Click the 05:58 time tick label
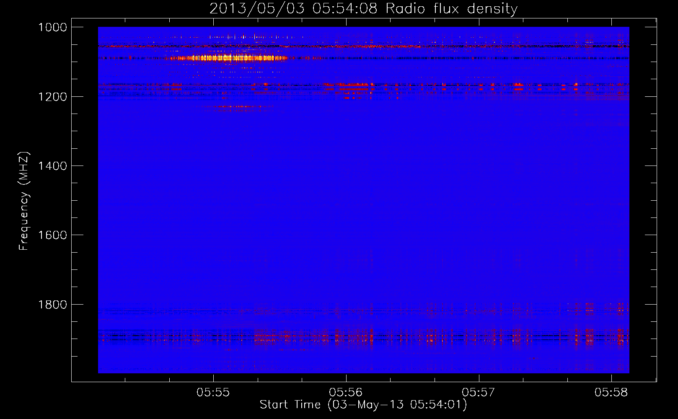This screenshot has height=419, width=678. click(611, 393)
